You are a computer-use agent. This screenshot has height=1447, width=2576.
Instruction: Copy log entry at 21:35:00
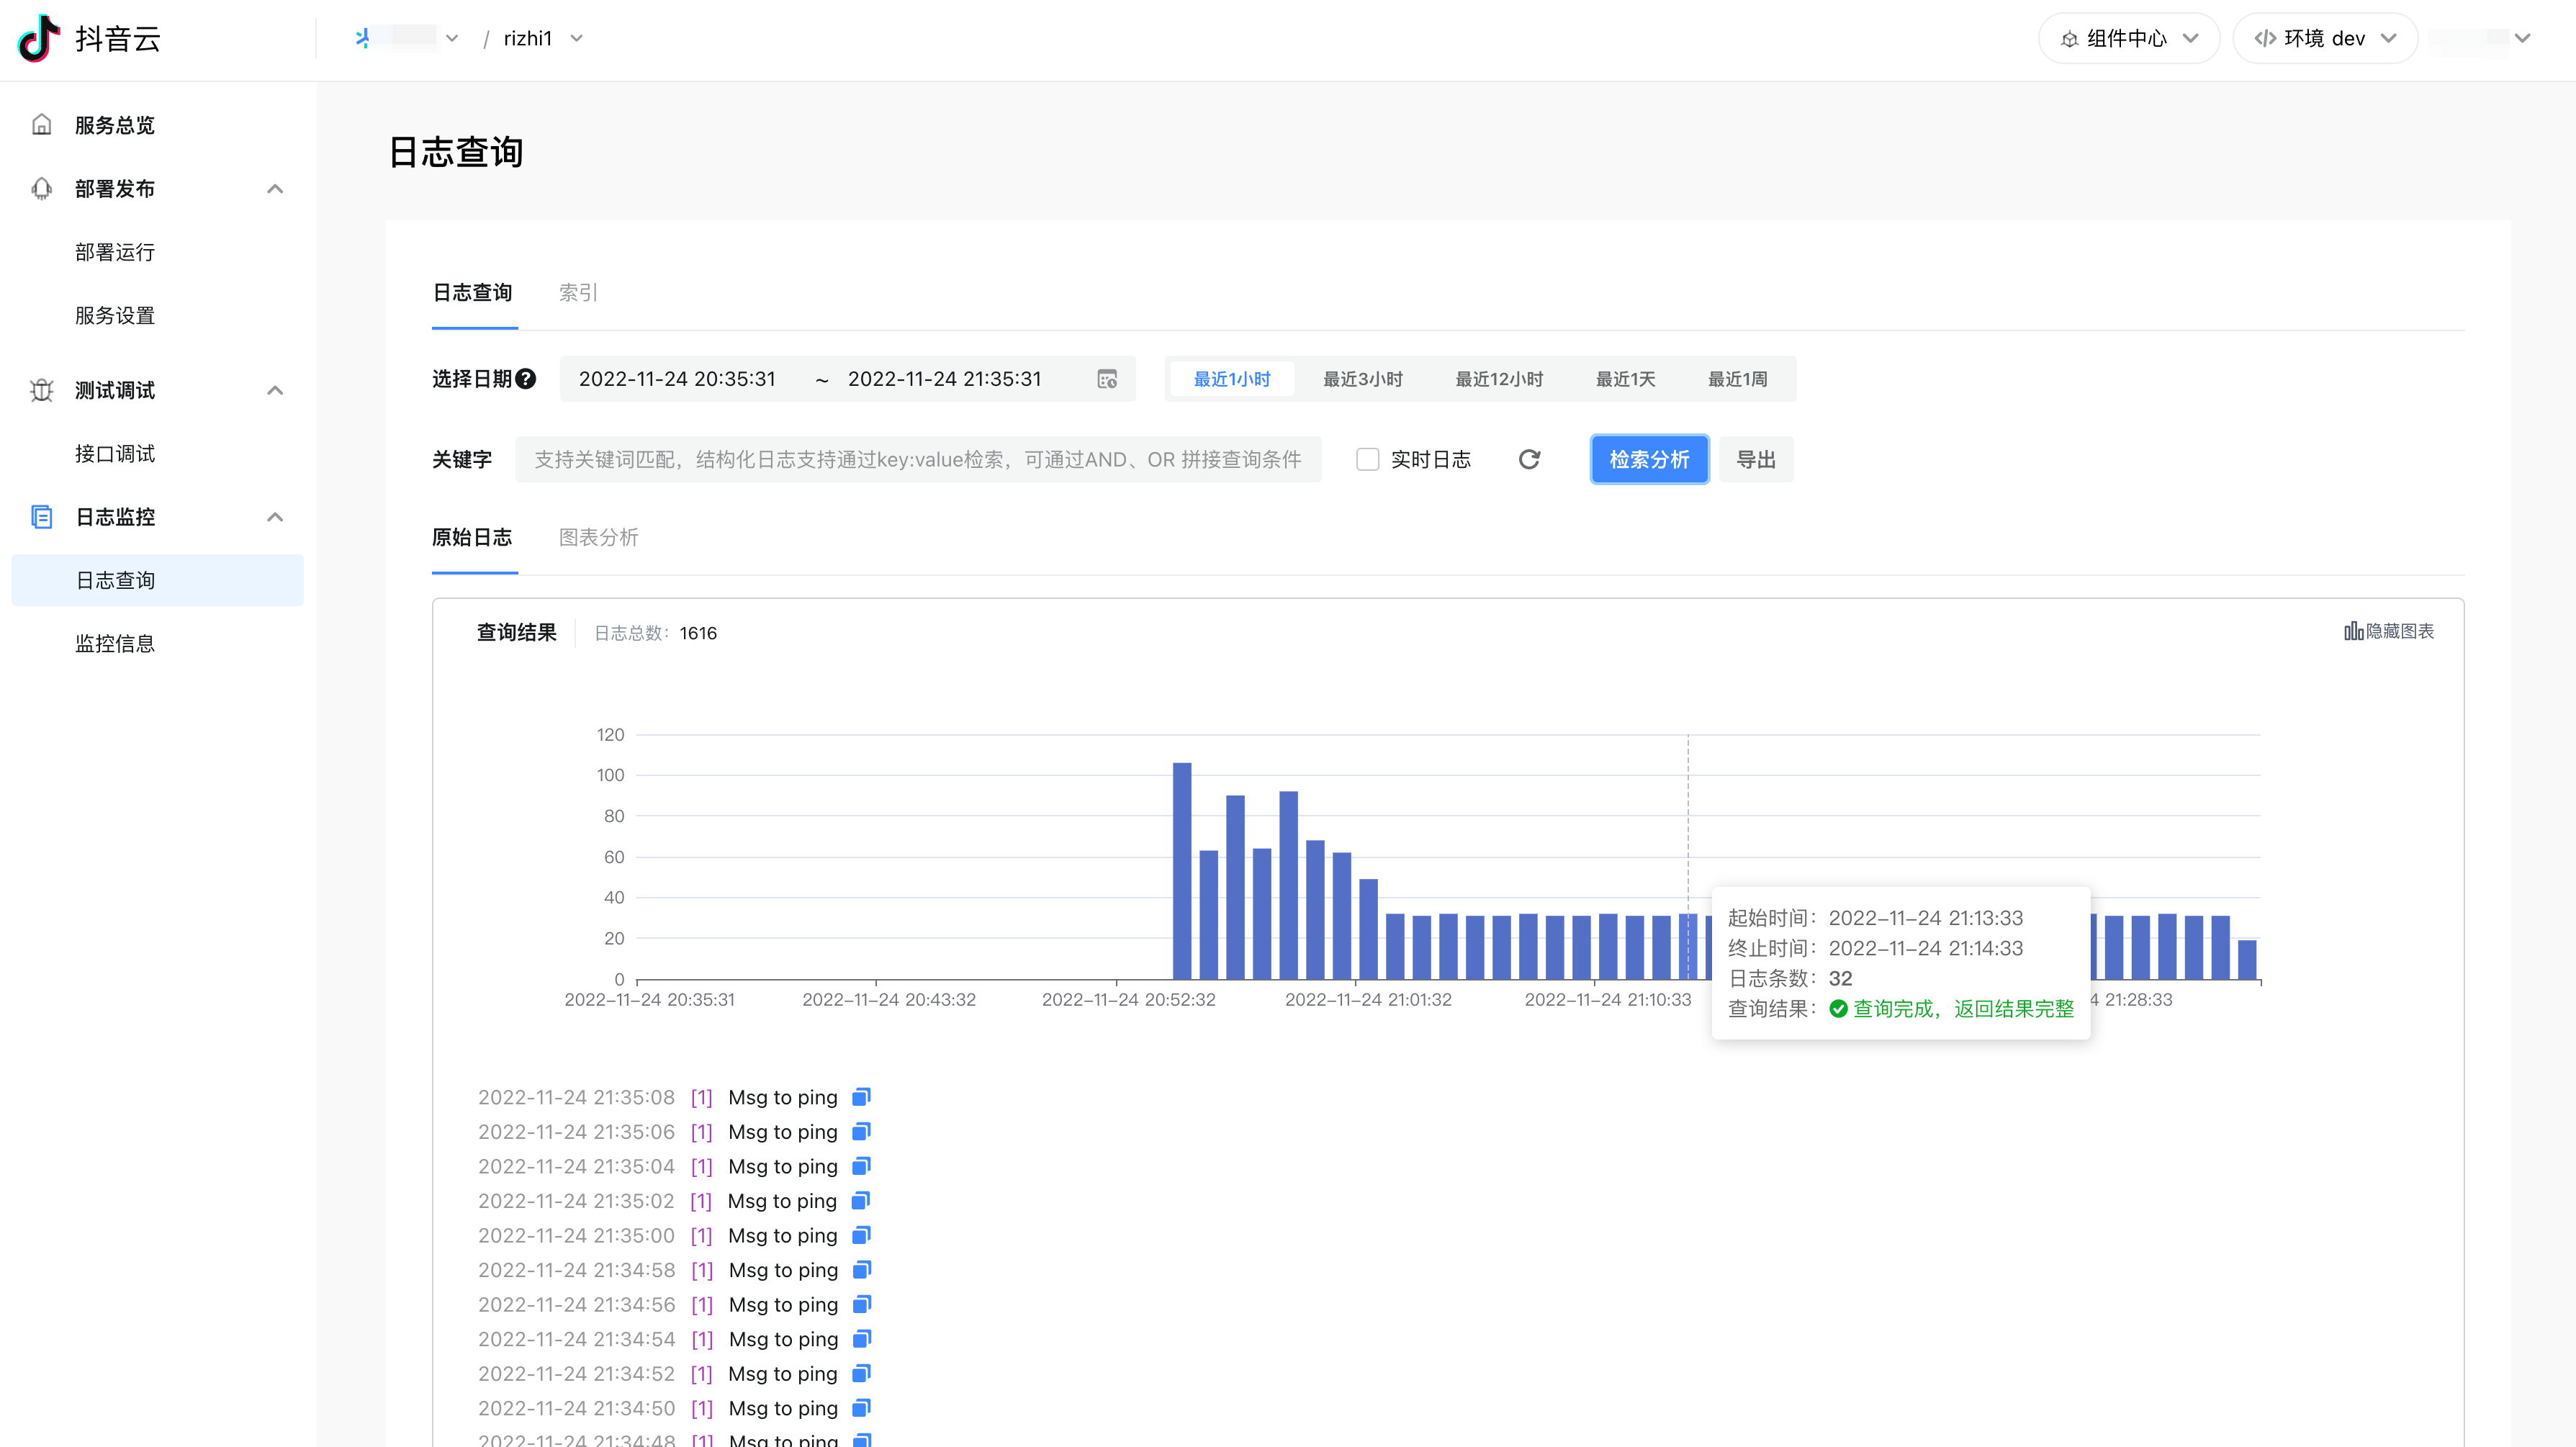click(x=861, y=1235)
